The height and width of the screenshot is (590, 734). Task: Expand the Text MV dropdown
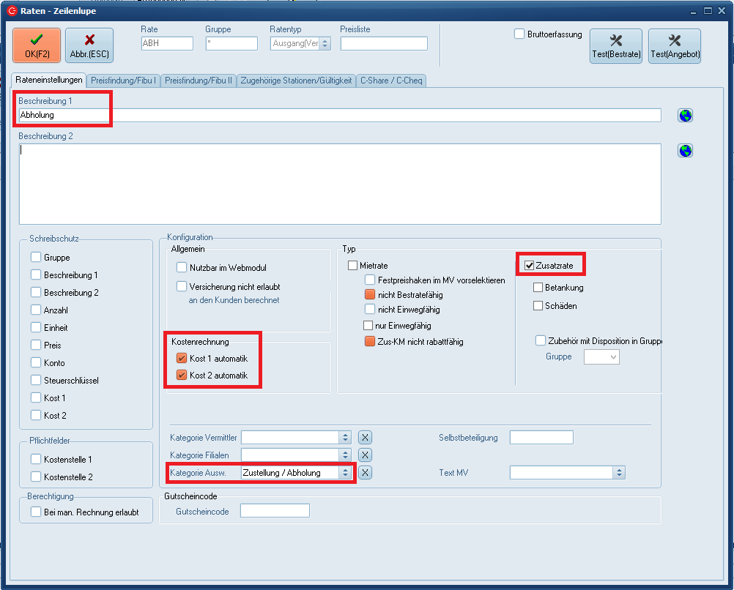coord(619,473)
